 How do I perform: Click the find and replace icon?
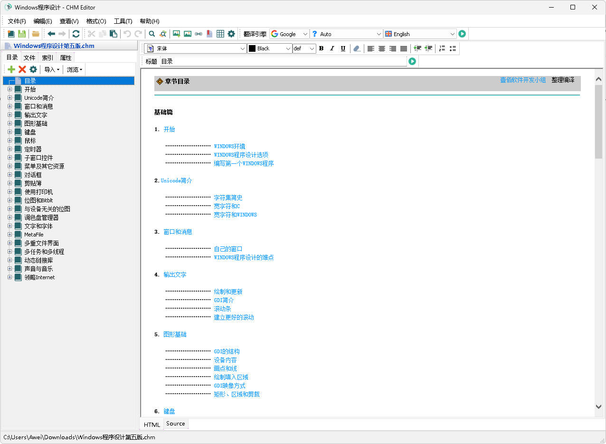click(x=163, y=34)
